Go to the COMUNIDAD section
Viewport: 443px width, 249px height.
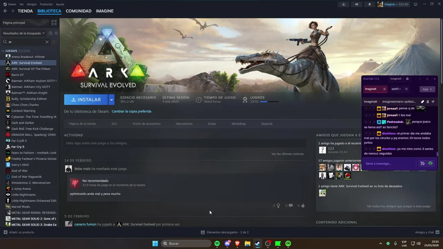79,11
